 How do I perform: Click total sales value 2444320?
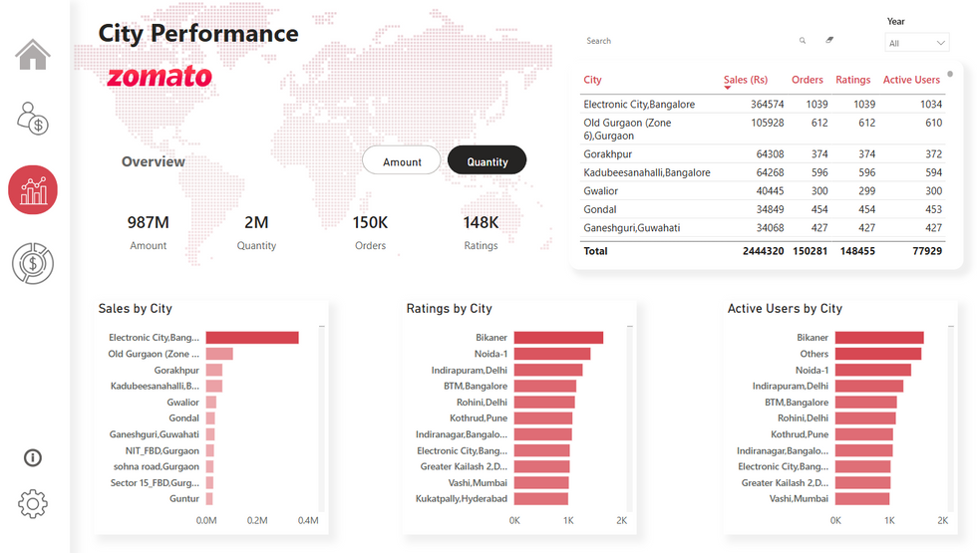[x=764, y=251]
